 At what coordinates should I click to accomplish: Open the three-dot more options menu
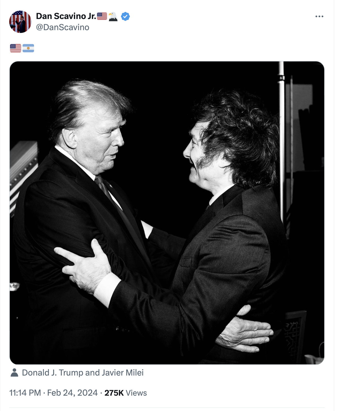point(319,16)
